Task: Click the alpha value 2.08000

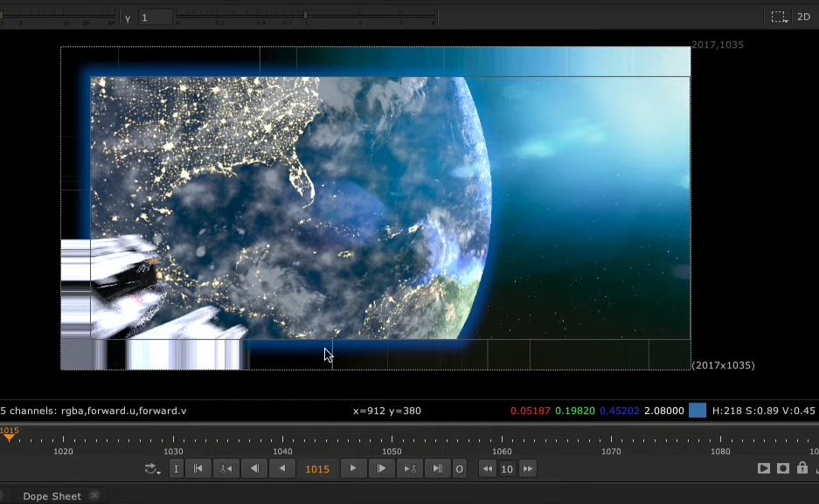Action: [x=664, y=411]
